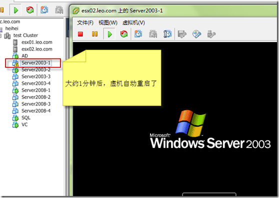
Task: Click Reset icon in main vSphere toolbar
Action: 30,10
